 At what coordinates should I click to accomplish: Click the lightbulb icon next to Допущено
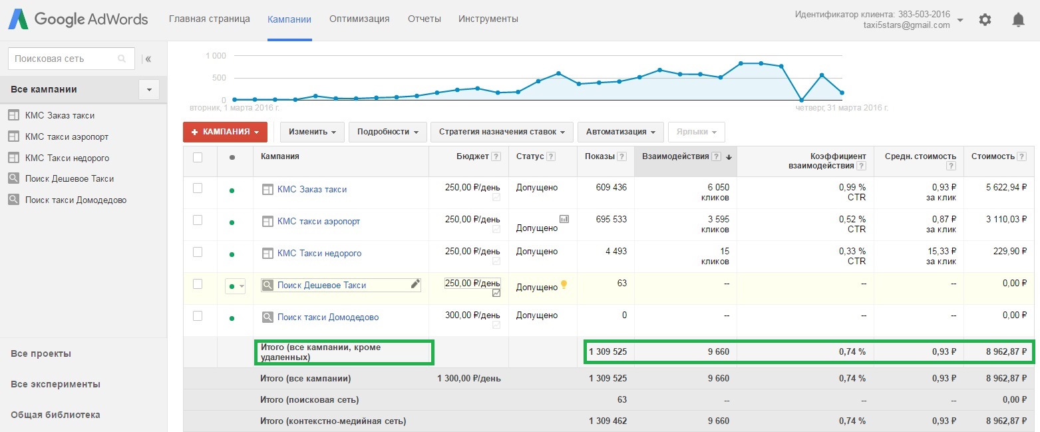click(564, 284)
